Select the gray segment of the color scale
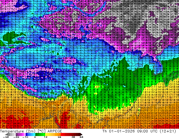179x138 pixels. 12,134
